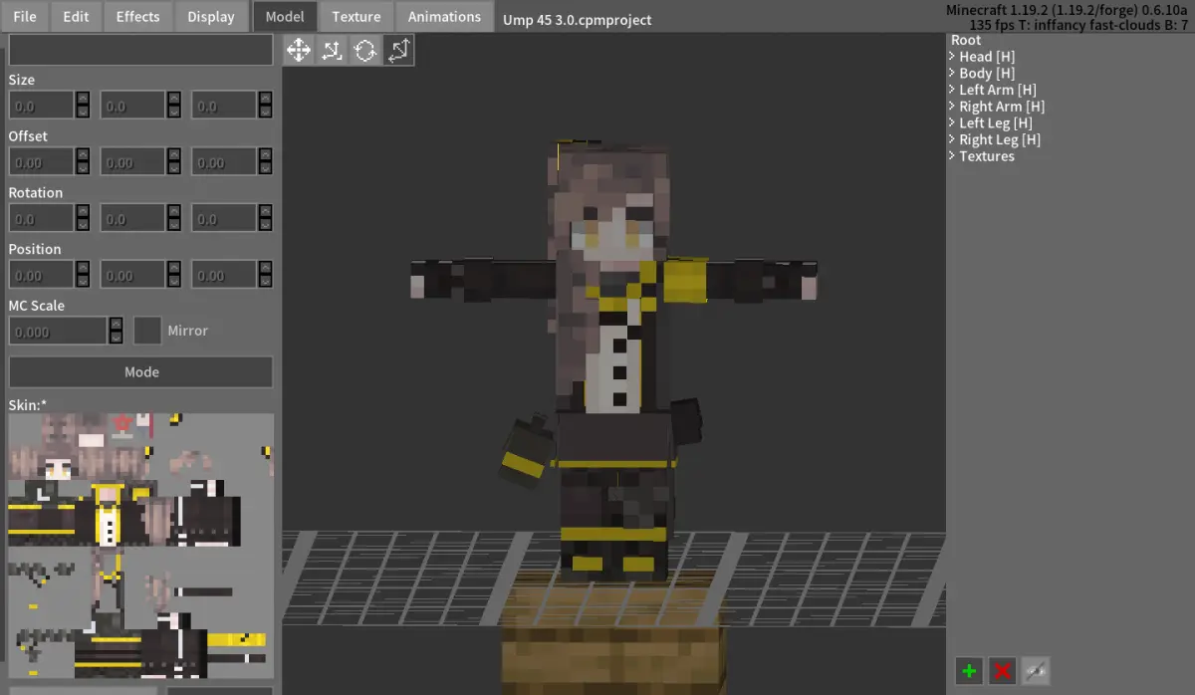Screen dimensions: 1195x695
Task: Increase MC Scale using its up arrow
Action: point(116,324)
